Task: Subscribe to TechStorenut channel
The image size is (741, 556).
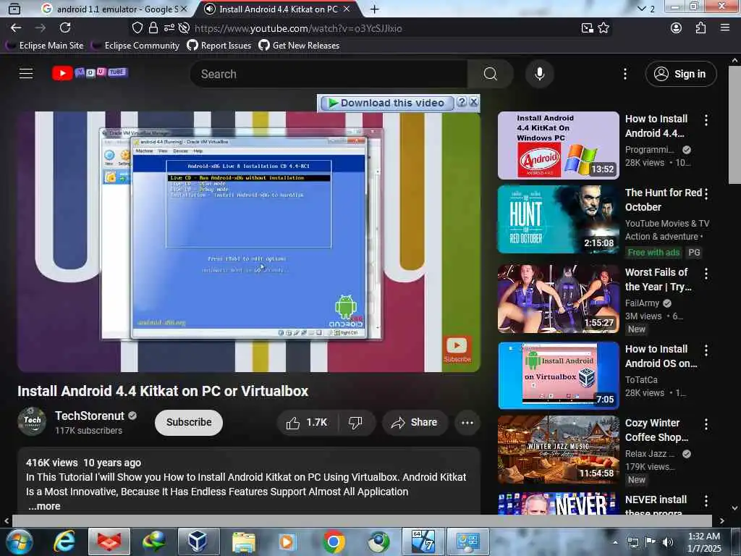Action: [x=189, y=422]
